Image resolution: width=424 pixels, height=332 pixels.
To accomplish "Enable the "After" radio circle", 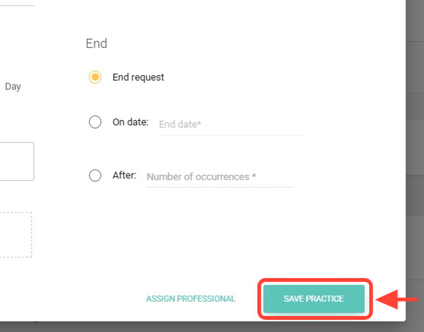I will coord(95,176).
